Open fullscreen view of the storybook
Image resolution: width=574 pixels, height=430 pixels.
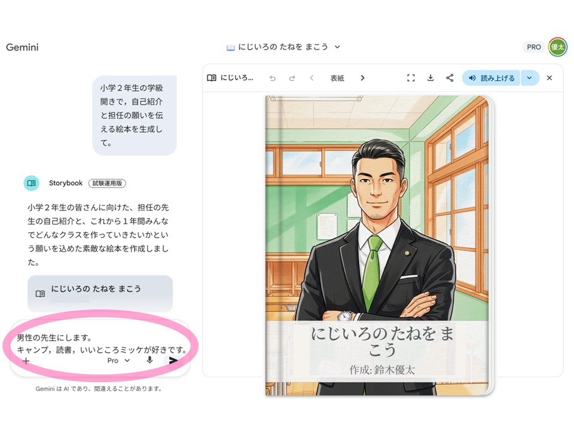click(411, 78)
